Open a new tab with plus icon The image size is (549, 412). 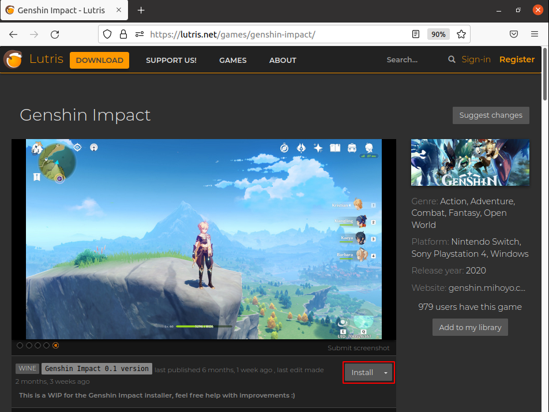(x=141, y=10)
